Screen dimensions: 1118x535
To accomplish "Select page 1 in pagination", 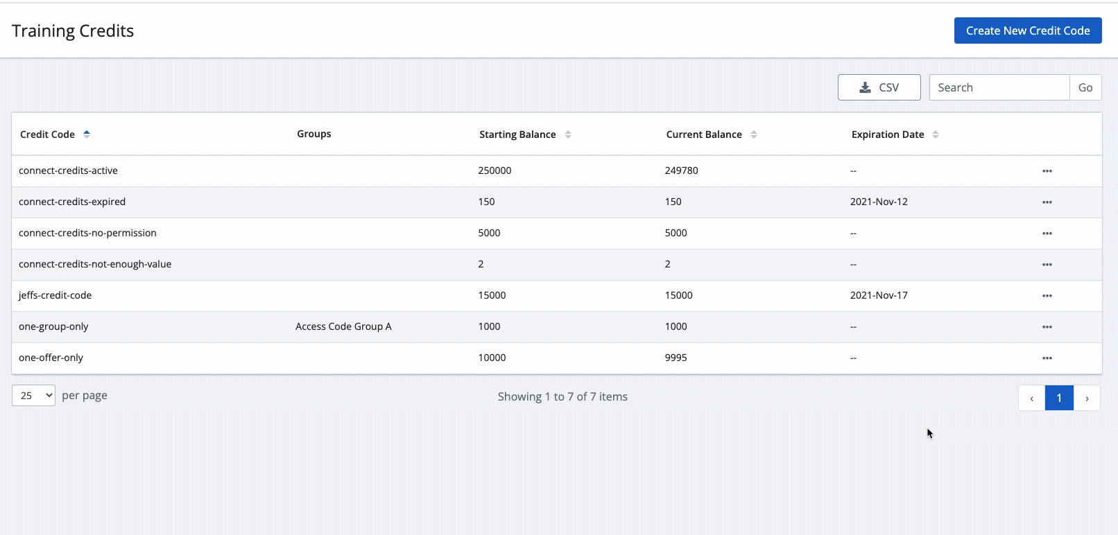I will 1059,398.
